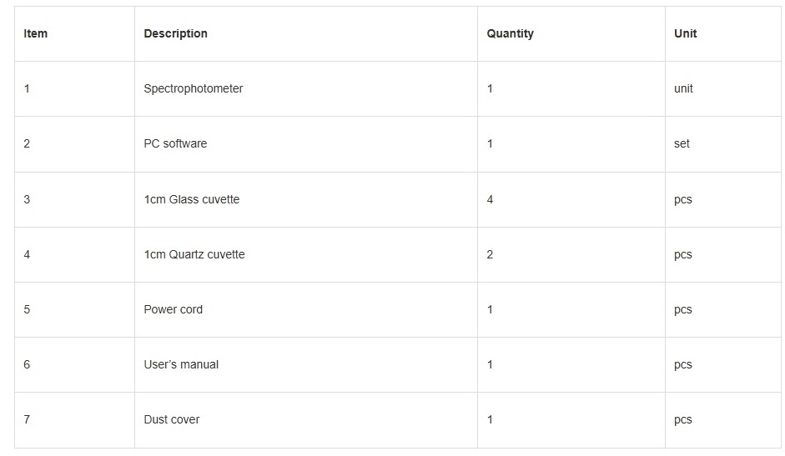This screenshot has width=785, height=456.
Task: Click the 'pcs' cell for Power cord
Action: [x=683, y=310]
